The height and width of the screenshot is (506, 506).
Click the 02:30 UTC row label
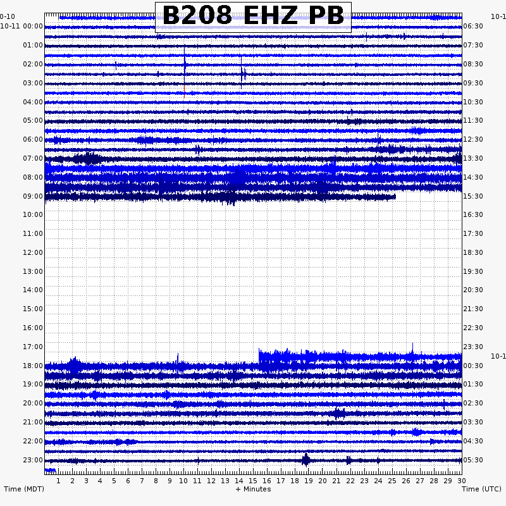click(473, 403)
